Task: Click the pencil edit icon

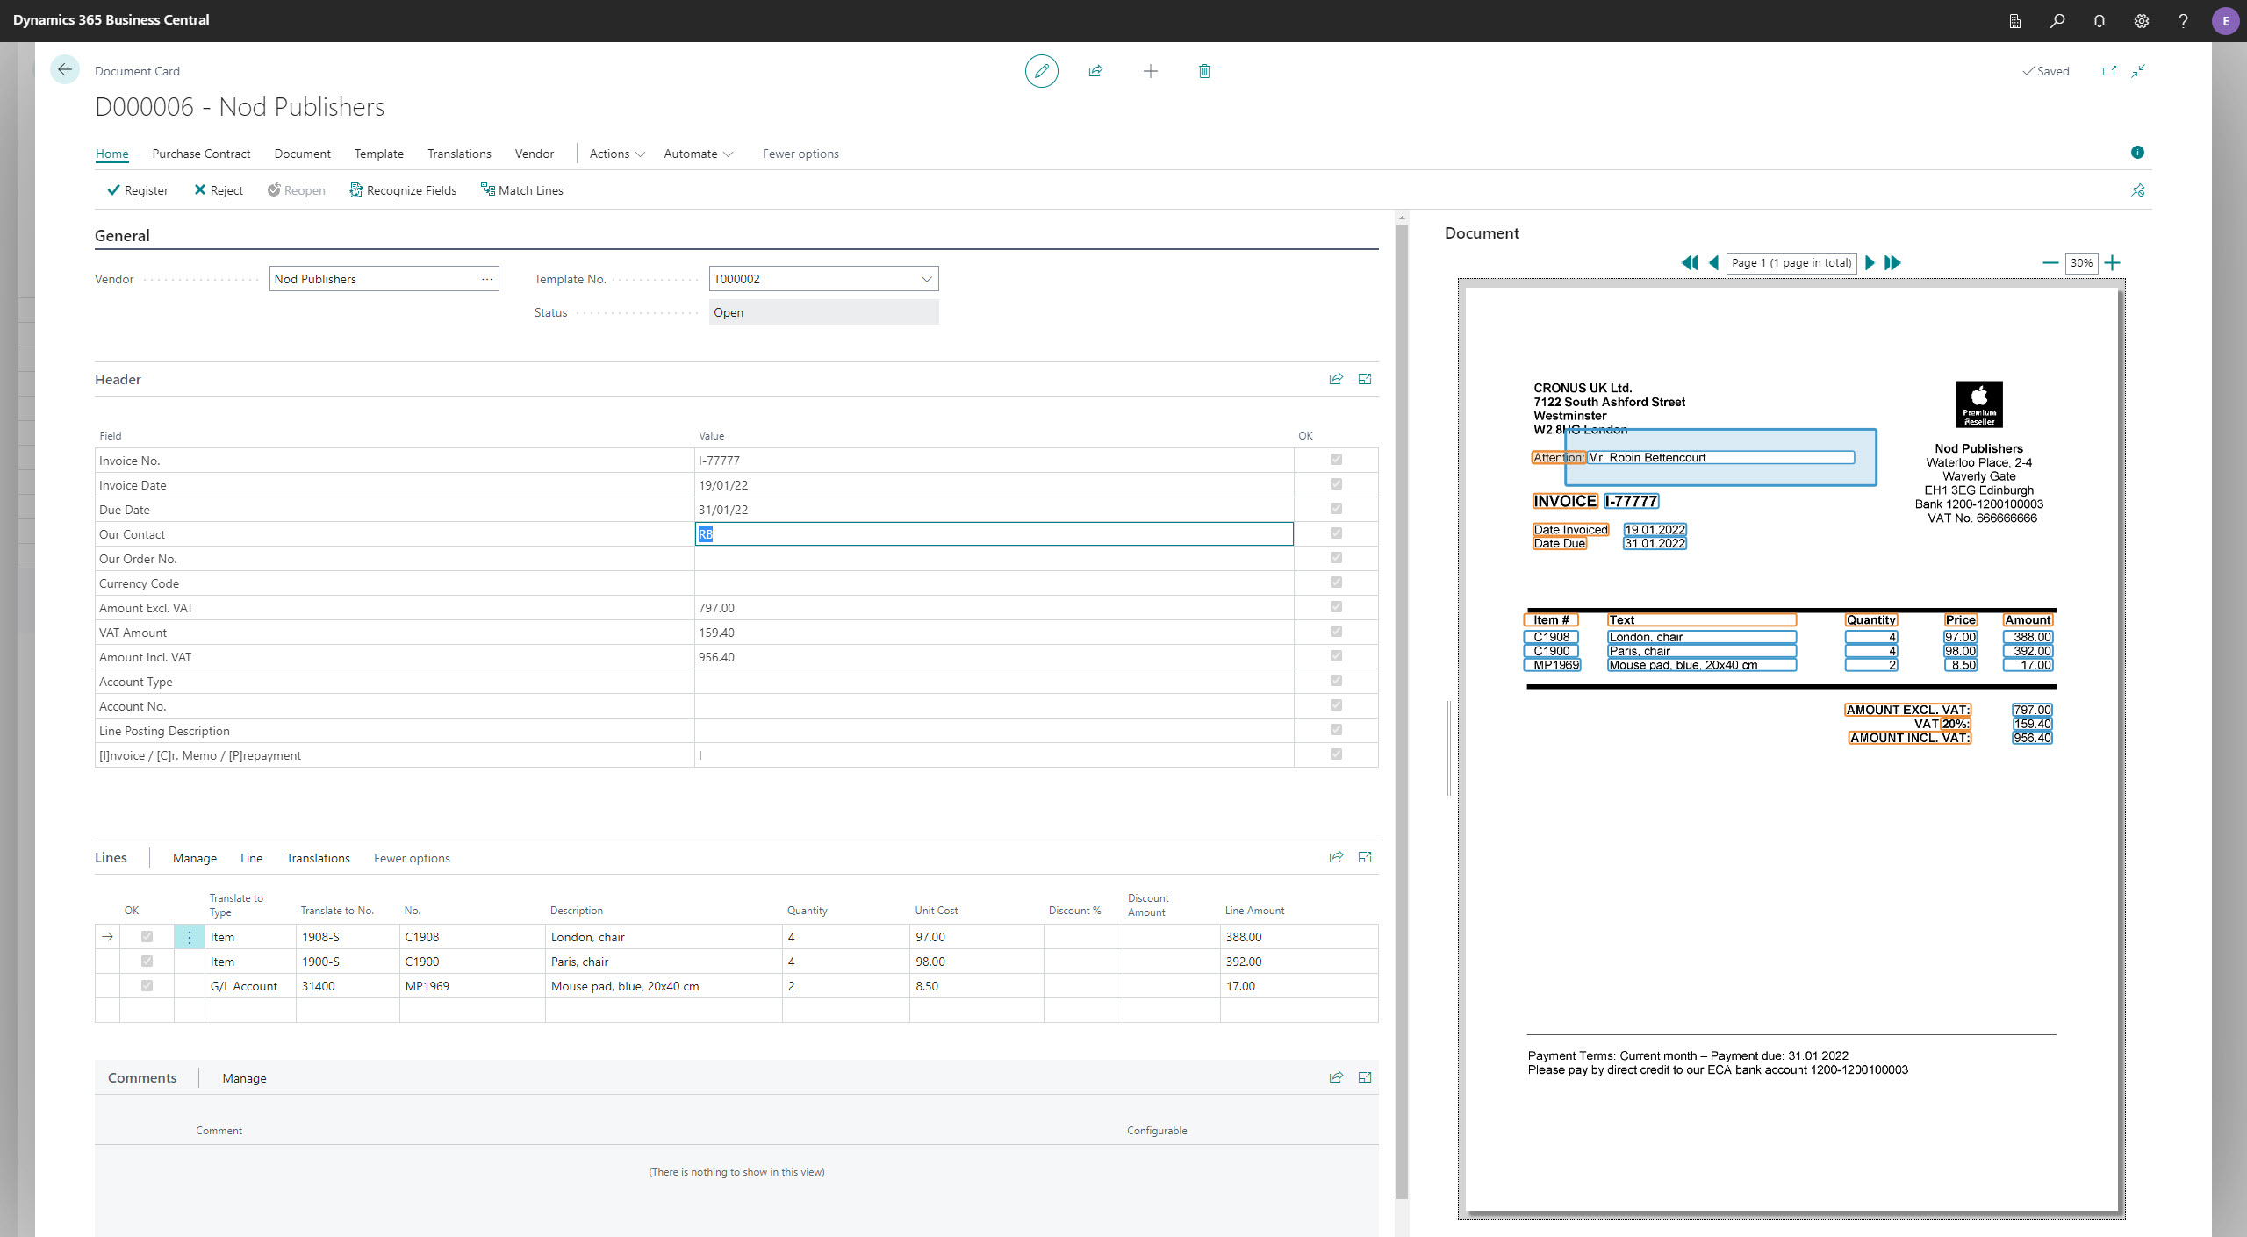Action: 1041,71
